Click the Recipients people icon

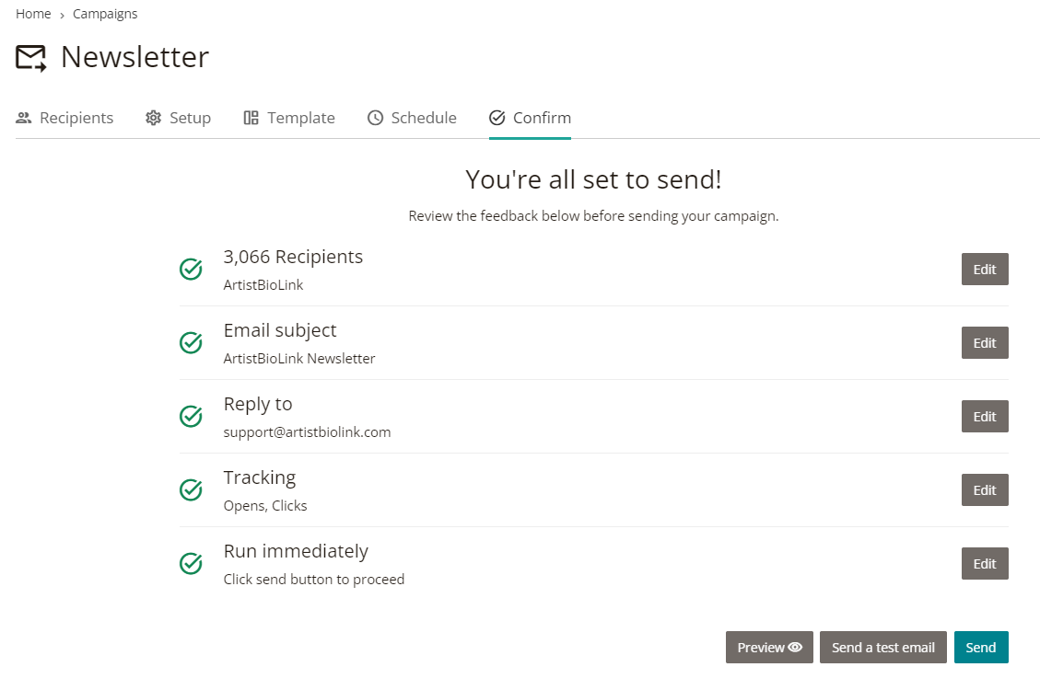pyautogui.click(x=24, y=118)
